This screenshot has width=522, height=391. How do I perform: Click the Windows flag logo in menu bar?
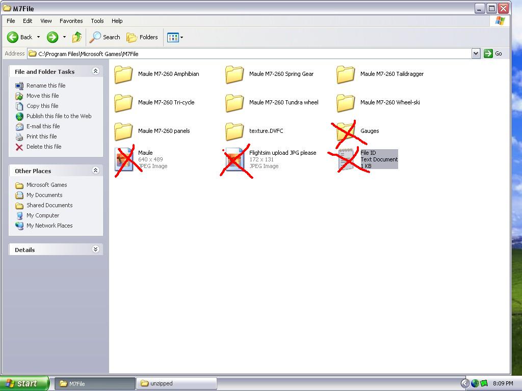[x=500, y=20]
